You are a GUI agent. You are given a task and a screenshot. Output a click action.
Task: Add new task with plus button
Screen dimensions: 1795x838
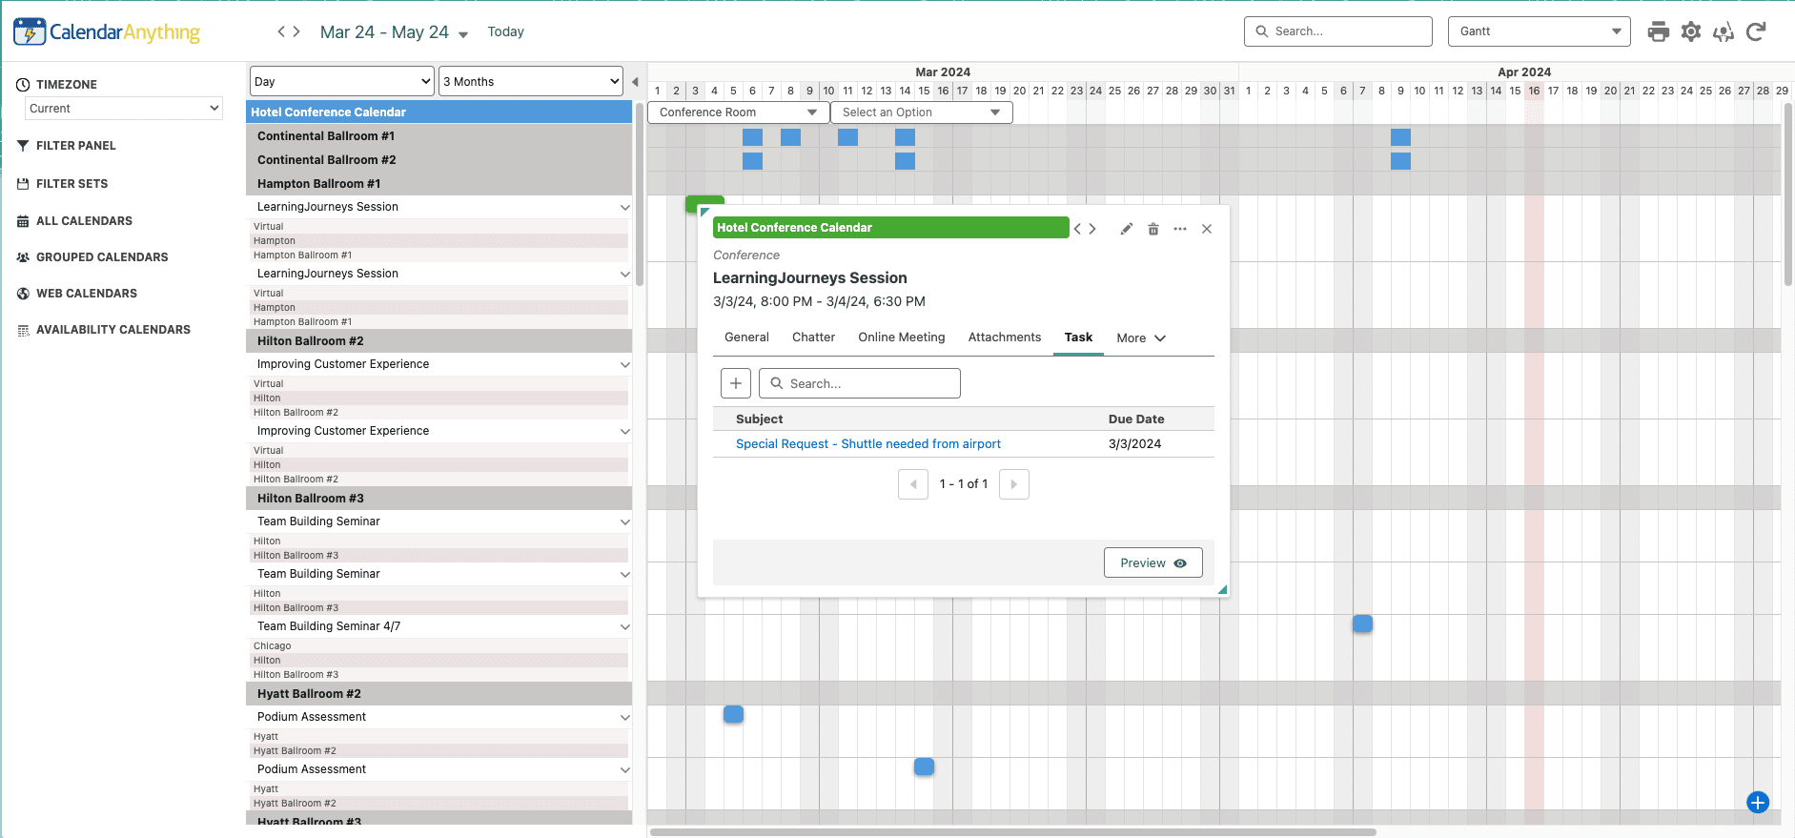tap(736, 383)
